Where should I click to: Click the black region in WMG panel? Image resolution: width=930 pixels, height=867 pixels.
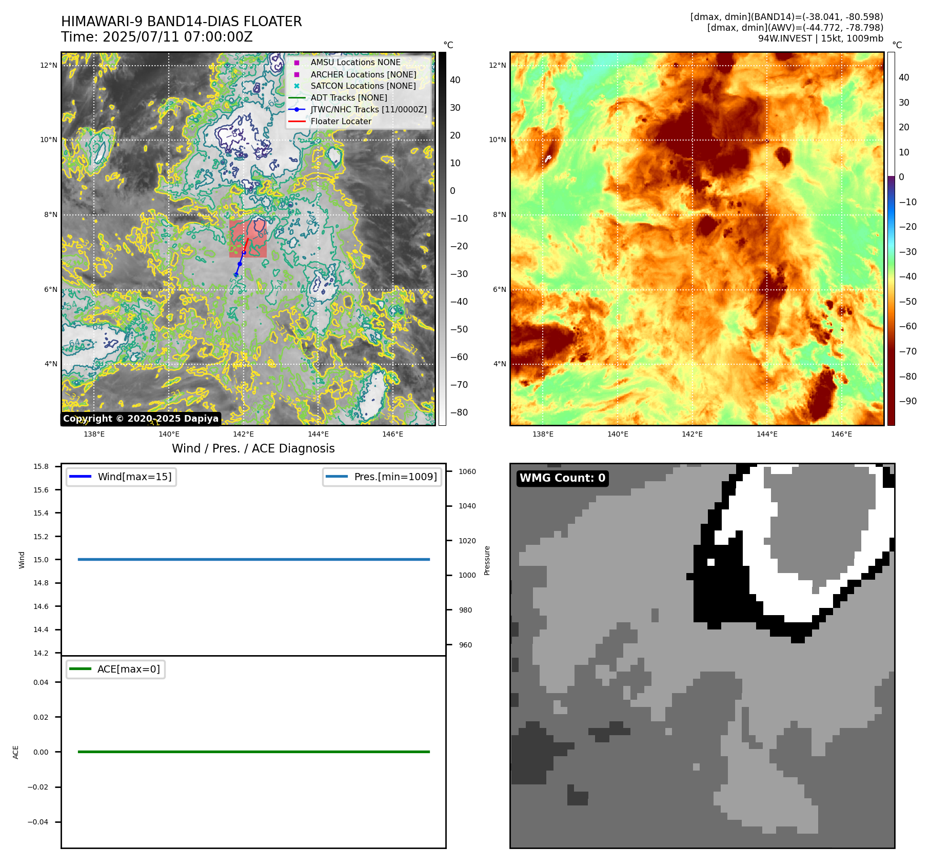coord(722,590)
